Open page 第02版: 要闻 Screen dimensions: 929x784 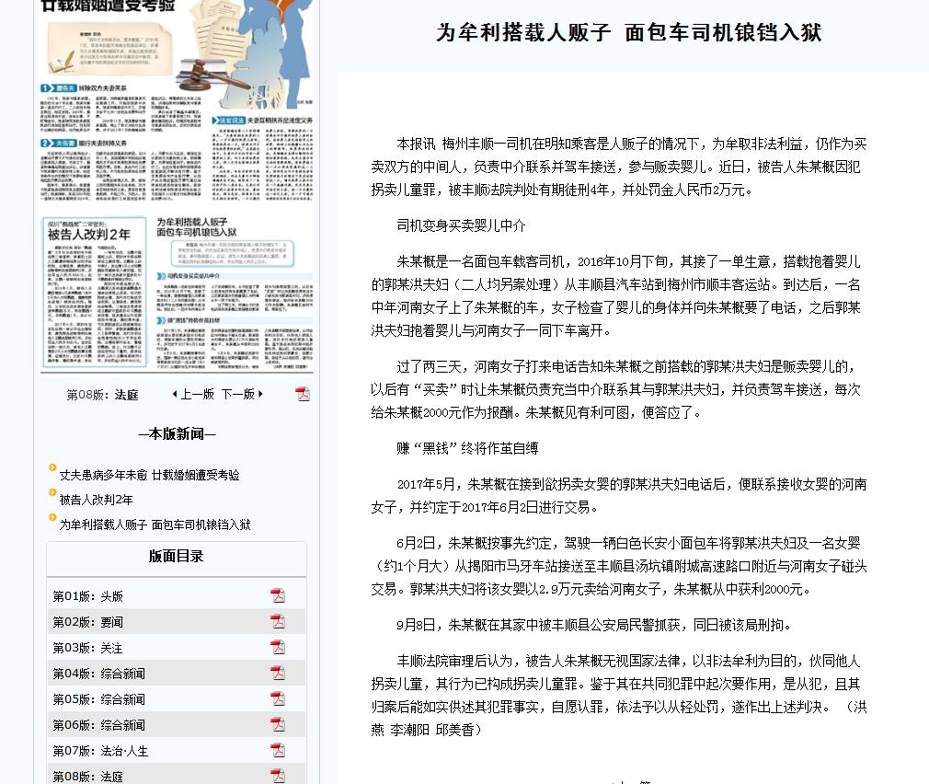point(87,622)
